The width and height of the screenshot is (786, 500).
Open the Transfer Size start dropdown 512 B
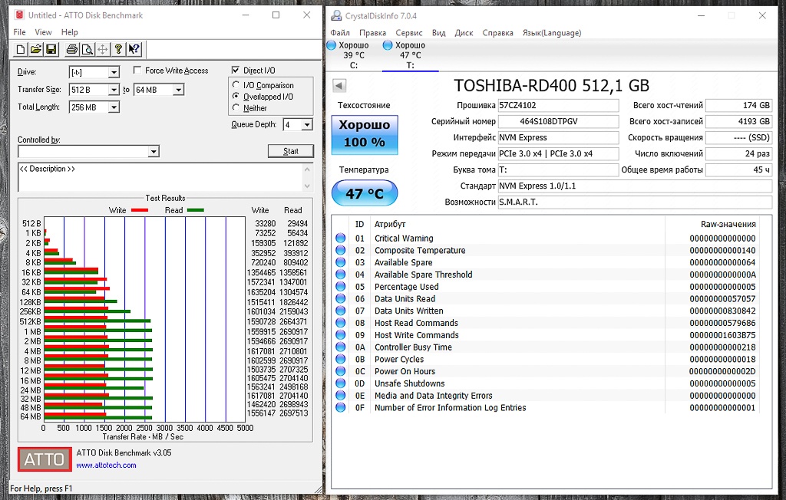[x=114, y=90]
